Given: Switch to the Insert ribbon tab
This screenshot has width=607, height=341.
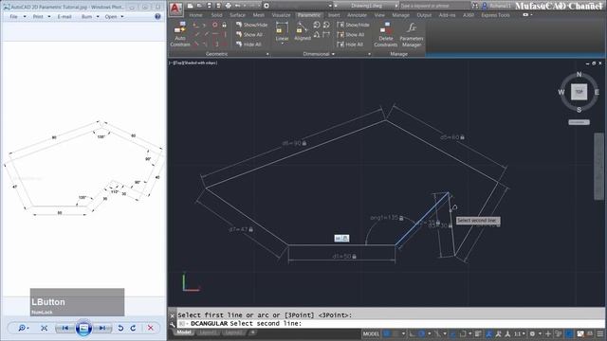Looking at the screenshot, I should tap(334, 15).
